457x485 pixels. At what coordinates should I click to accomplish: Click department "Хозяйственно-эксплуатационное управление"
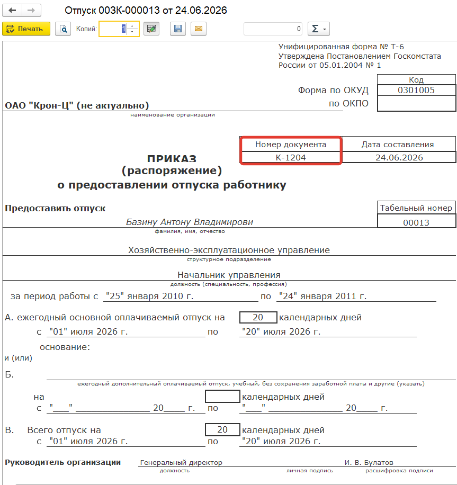click(x=229, y=250)
